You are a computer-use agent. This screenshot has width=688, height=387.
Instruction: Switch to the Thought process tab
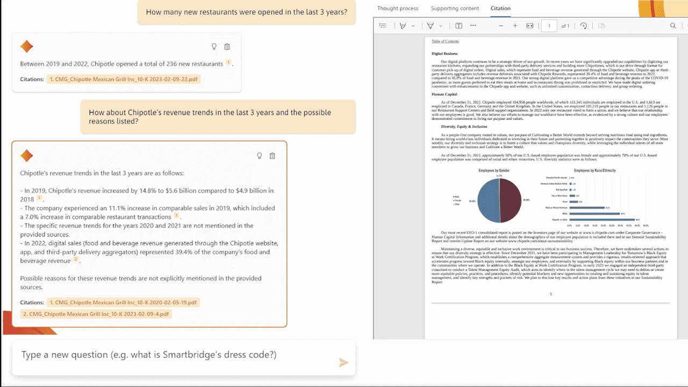[x=398, y=8]
